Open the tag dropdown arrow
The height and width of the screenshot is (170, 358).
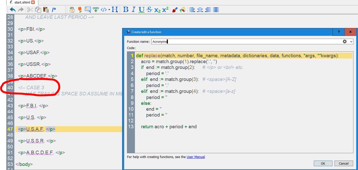coord(109,10)
